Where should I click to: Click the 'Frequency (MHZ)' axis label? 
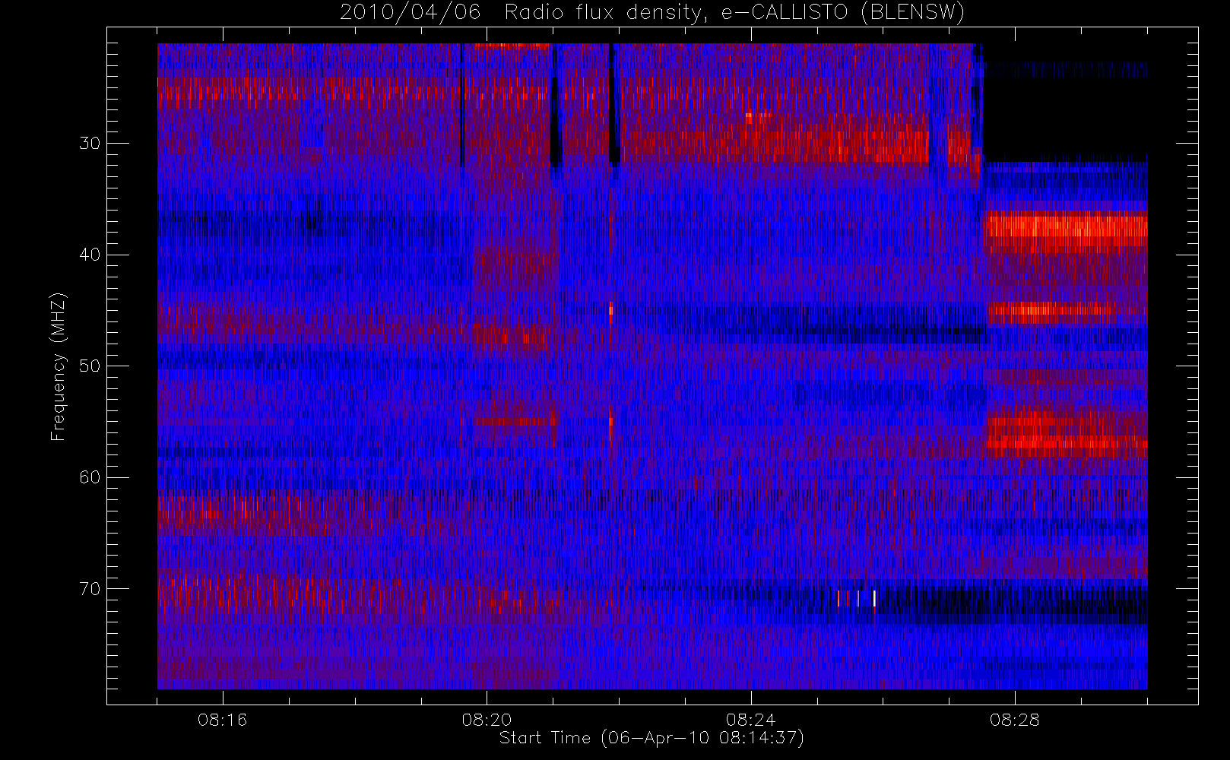tap(59, 366)
